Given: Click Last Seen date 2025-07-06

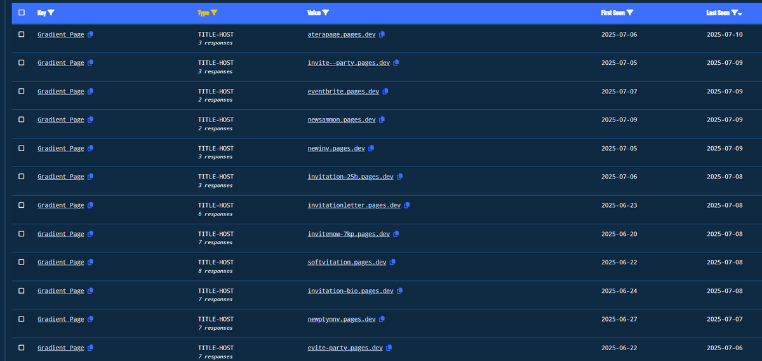Looking at the screenshot, I should [x=725, y=348].
